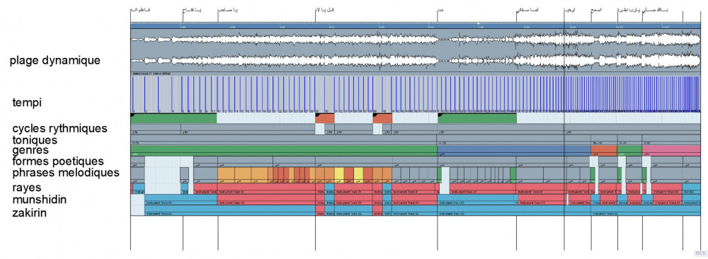
Task: Select the 'cycles rythmiques' row label
Action: (x=60, y=129)
